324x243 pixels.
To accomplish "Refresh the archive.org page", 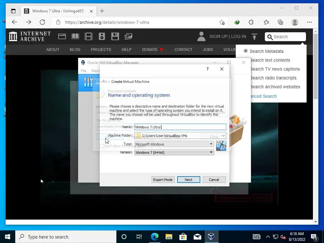I will (42, 22).
